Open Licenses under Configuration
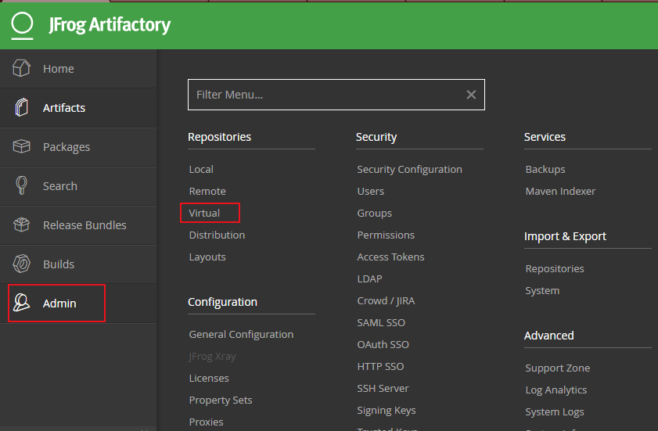 209,378
